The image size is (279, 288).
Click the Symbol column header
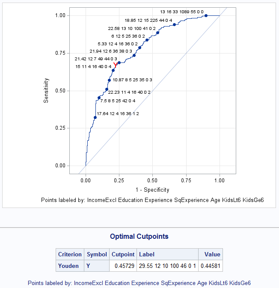point(97,254)
